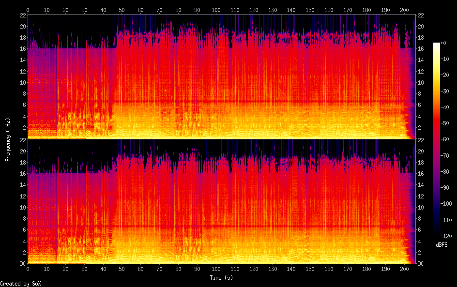The height and width of the screenshot is (287, 457).
Task: Click the 'DC' label right of lower channel
Action: [x=421, y=264]
